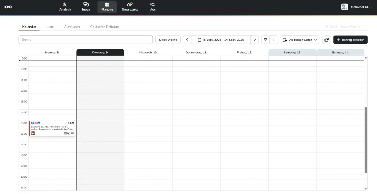Click the Beitrag erstellen button
This screenshot has width=377, height=194.
[x=350, y=40]
